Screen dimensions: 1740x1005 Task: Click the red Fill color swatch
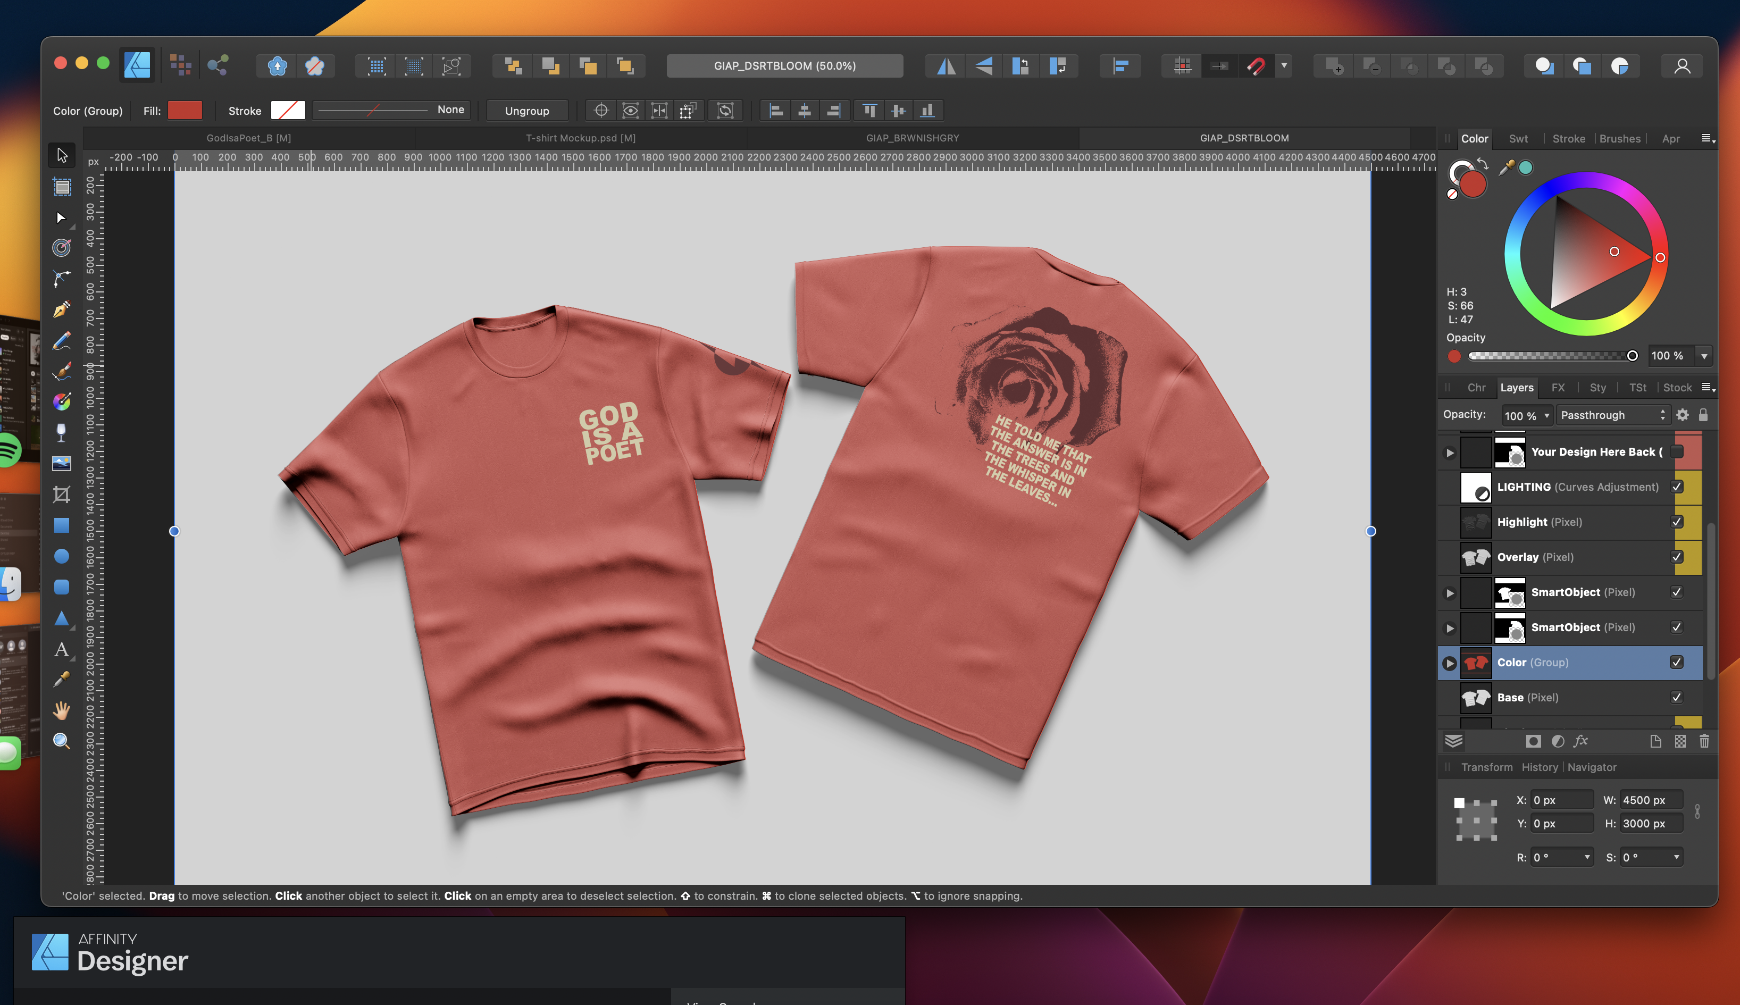[185, 111]
